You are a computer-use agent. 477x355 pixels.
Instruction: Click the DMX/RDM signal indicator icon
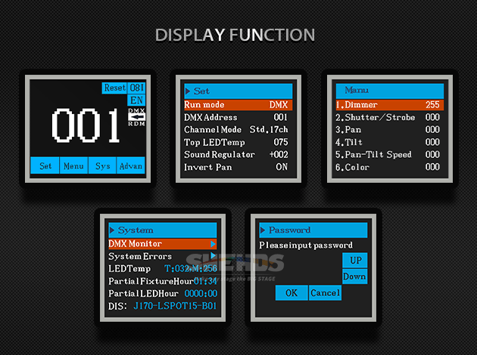click(136, 117)
